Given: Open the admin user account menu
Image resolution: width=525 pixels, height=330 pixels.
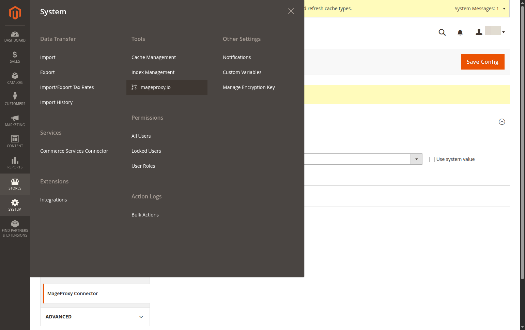Looking at the screenshot, I should (x=490, y=32).
